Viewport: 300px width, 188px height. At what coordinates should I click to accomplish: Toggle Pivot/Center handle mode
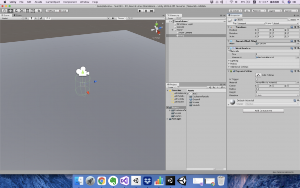[51, 11]
